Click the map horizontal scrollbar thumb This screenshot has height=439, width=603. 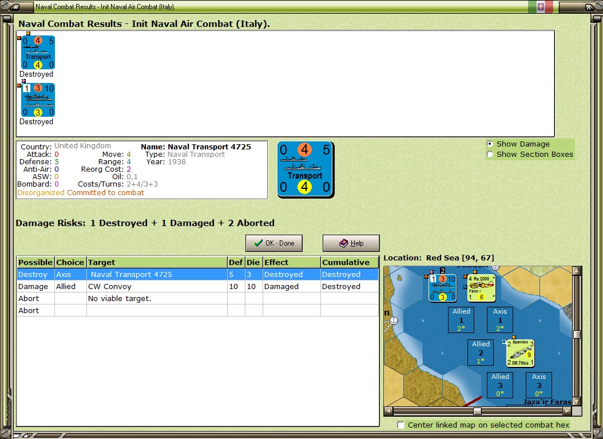[477, 411]
